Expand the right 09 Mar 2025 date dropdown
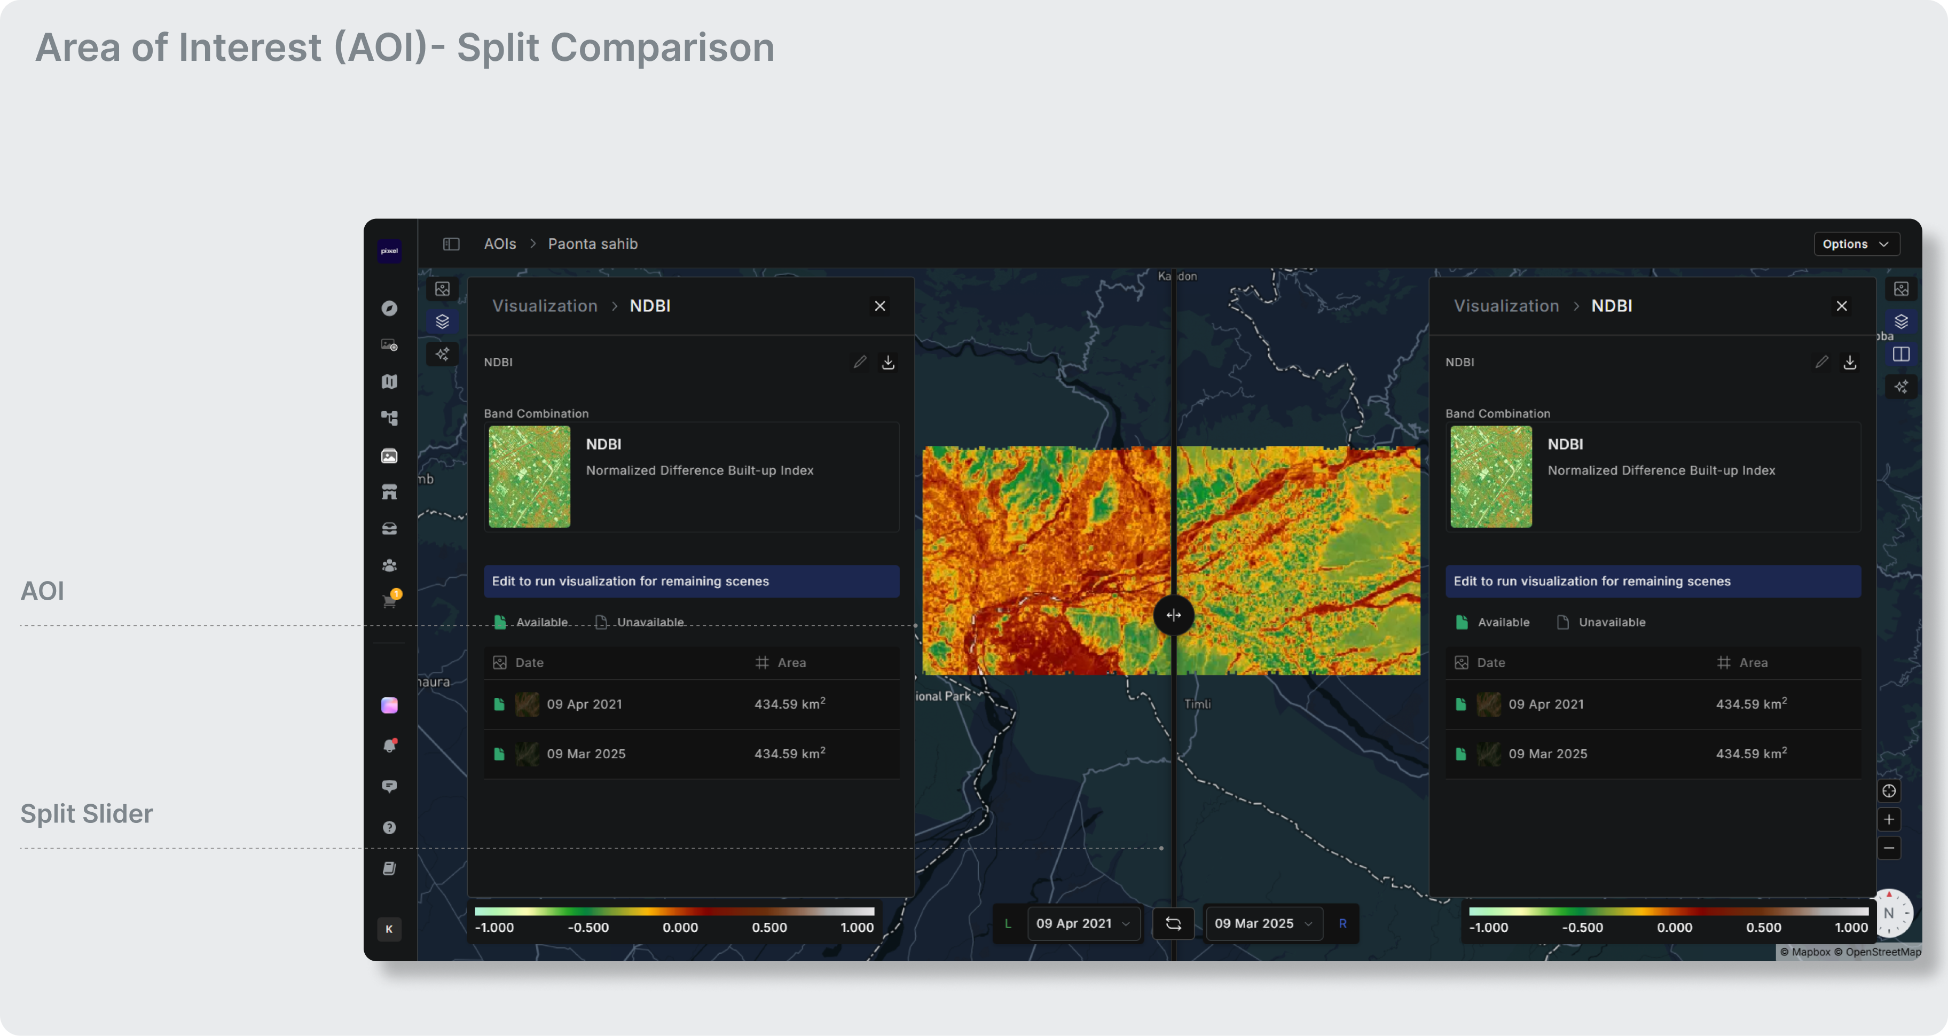1948x1036 pixels. click(x=1263, y=923)
